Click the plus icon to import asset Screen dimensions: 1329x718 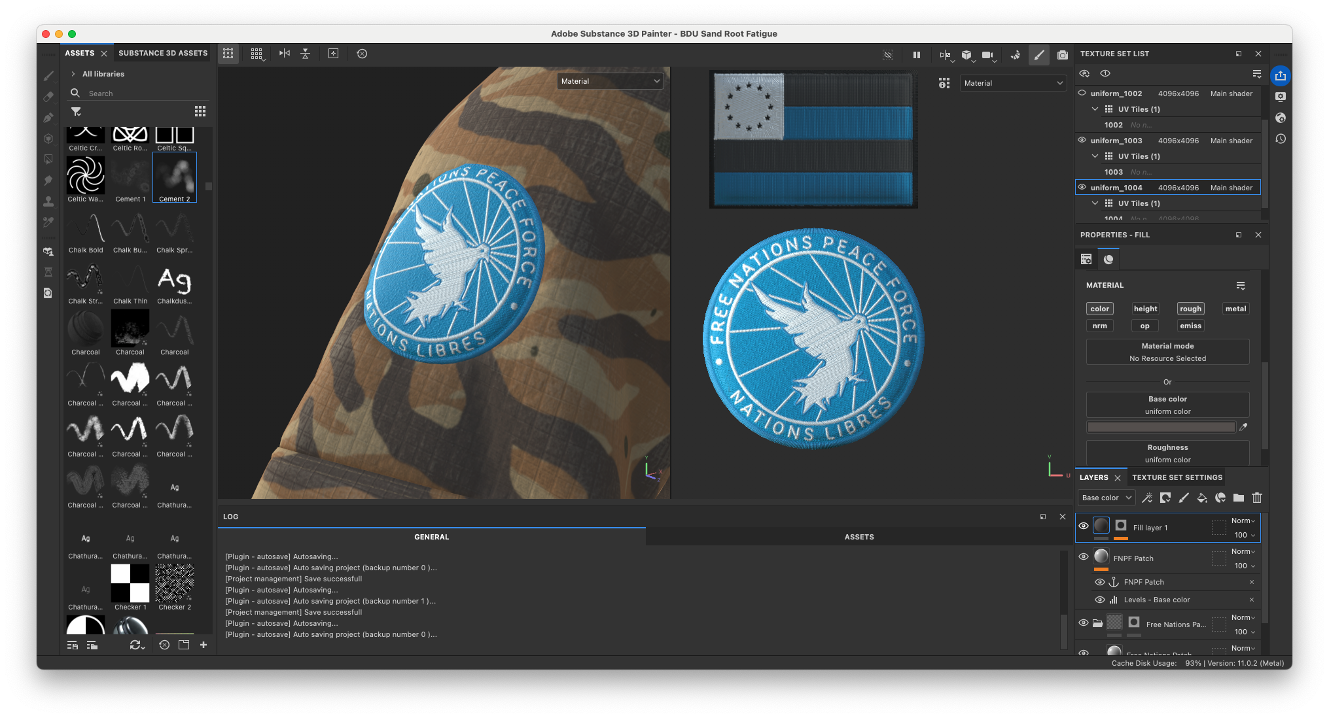click(x=204, y=645)
